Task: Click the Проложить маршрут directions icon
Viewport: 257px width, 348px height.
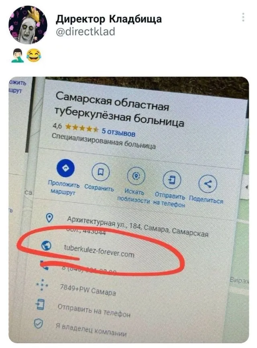Action: point(65,168)
